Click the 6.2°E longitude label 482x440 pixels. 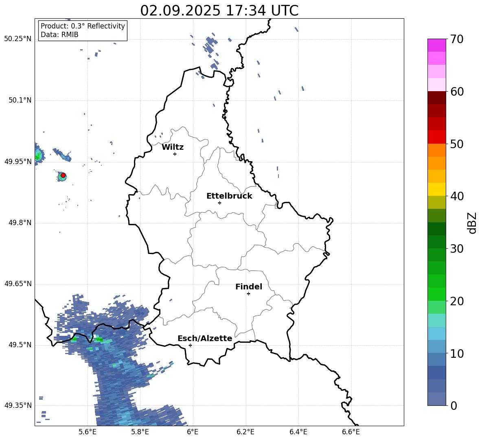[245, 432]
